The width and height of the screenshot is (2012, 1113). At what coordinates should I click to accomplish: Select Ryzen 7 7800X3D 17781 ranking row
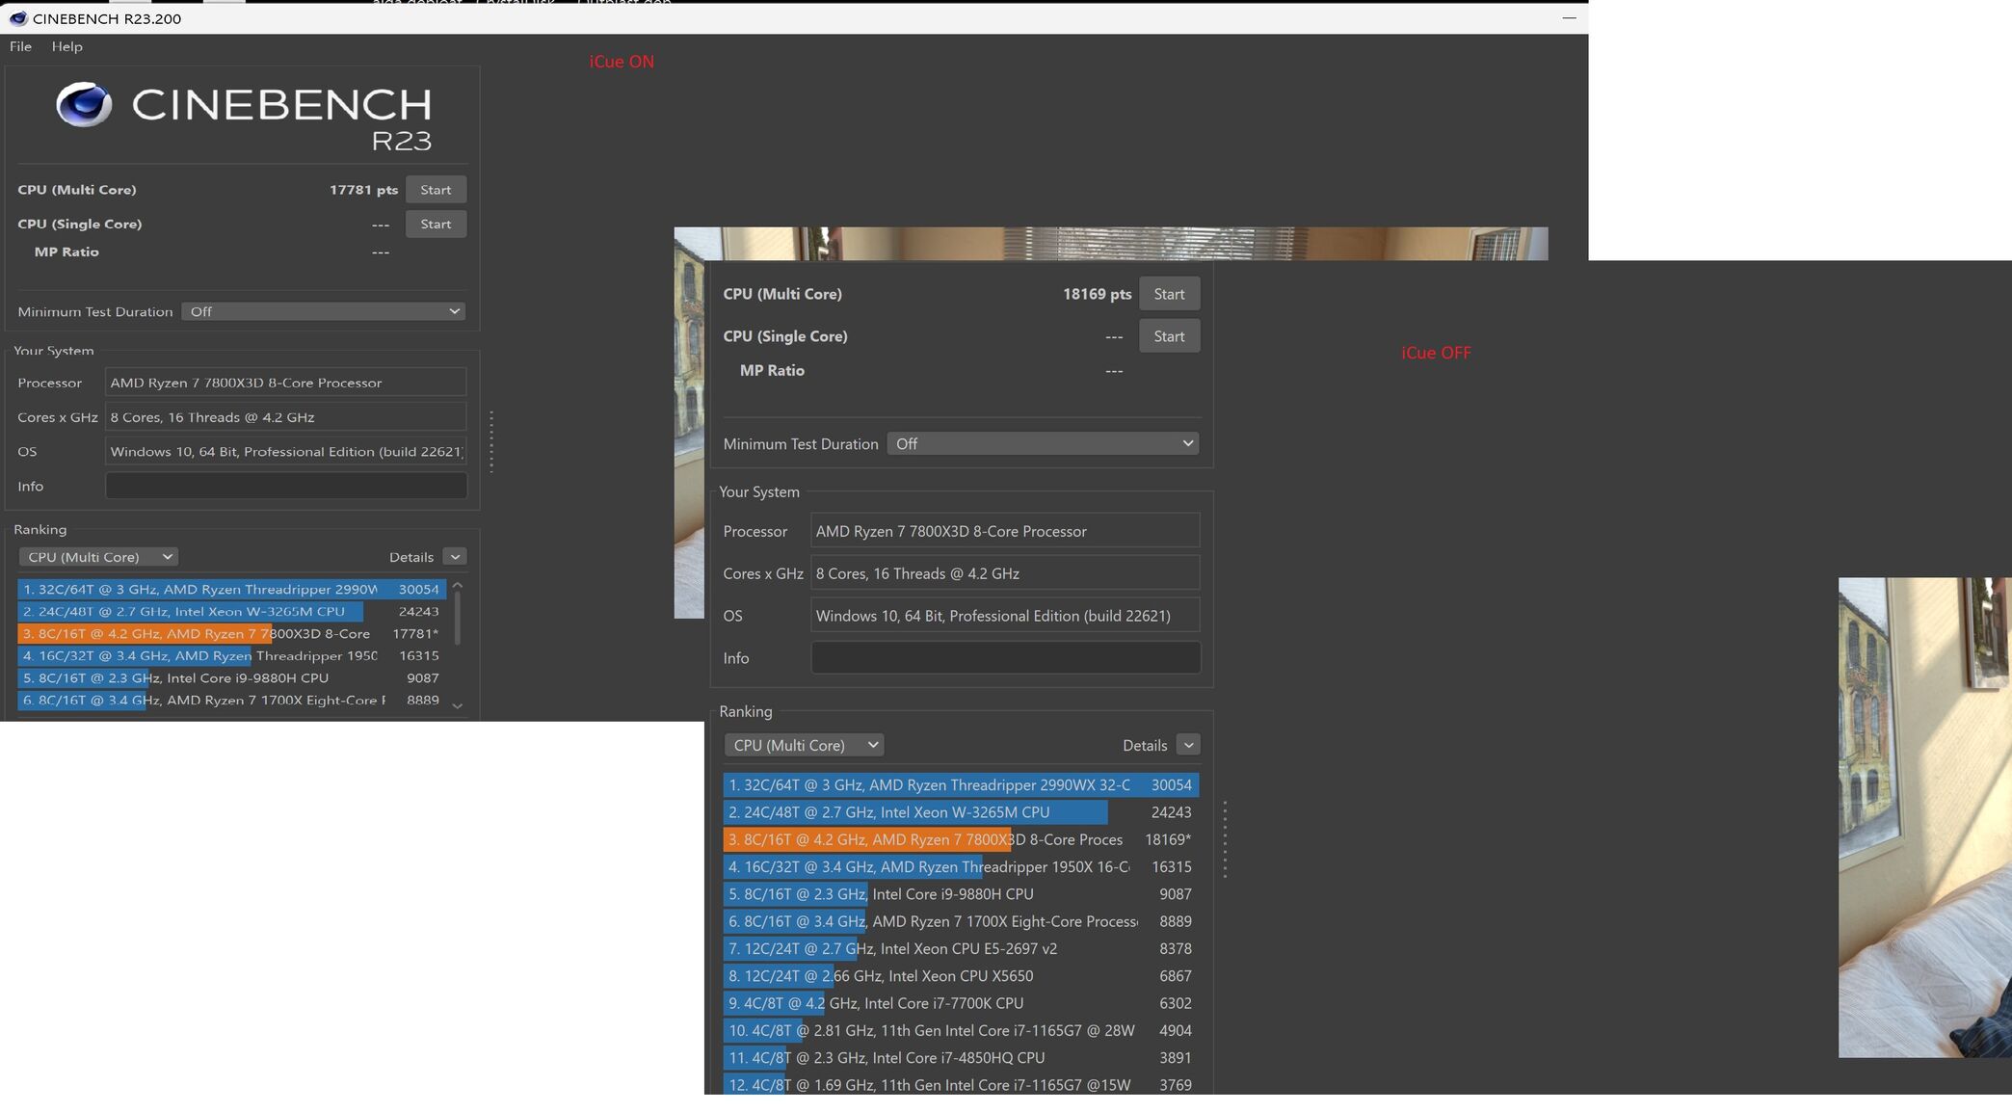231,633
